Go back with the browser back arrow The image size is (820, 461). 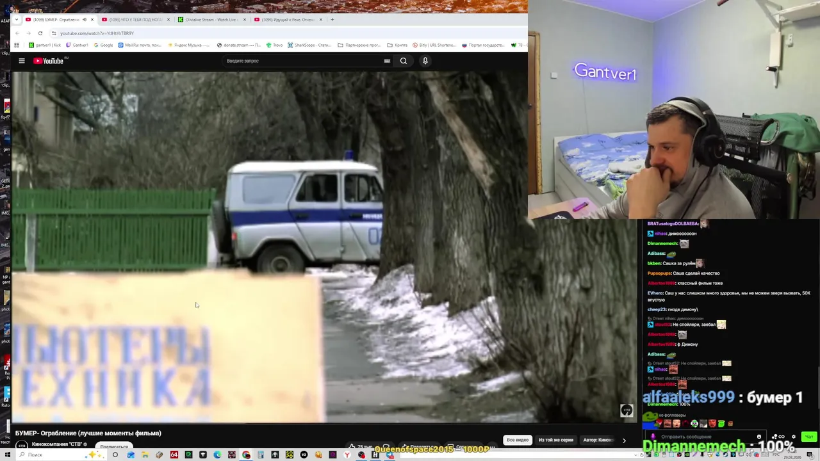pos(17,33)
